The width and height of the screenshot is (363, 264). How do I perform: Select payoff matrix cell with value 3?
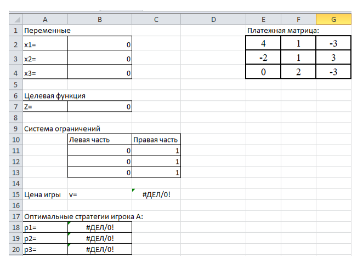click(x=333, y=58)
